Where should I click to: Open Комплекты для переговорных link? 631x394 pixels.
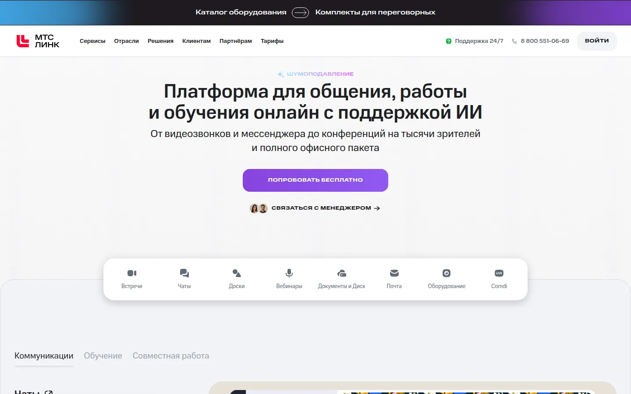tap(376, 12)
